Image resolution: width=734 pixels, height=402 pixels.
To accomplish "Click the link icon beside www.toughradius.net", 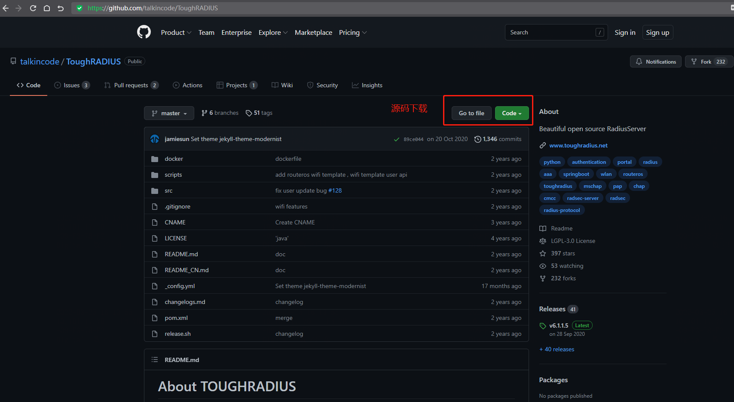I will pos(542,145).
